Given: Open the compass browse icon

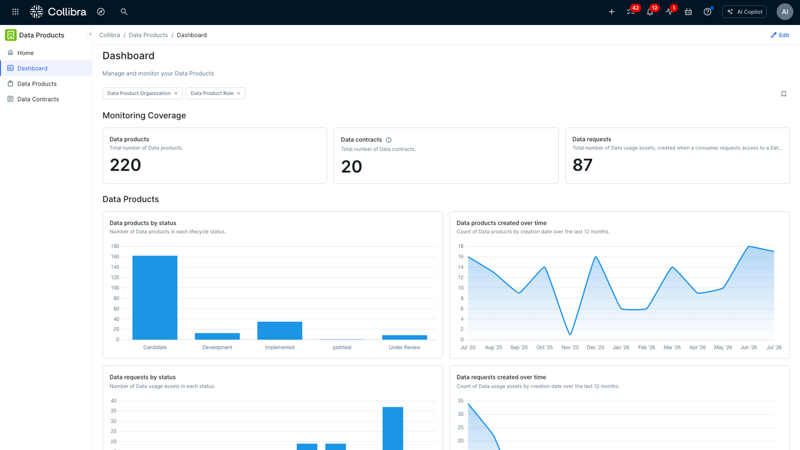Looking at the screenshot, I should pyautogui.click(x=101, y=12).
